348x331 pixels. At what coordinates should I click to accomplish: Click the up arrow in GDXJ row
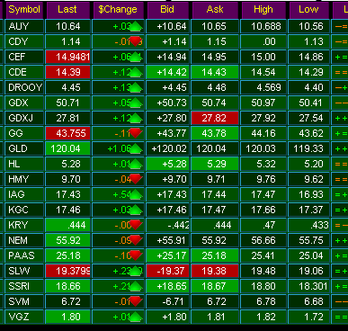[136, 119]
